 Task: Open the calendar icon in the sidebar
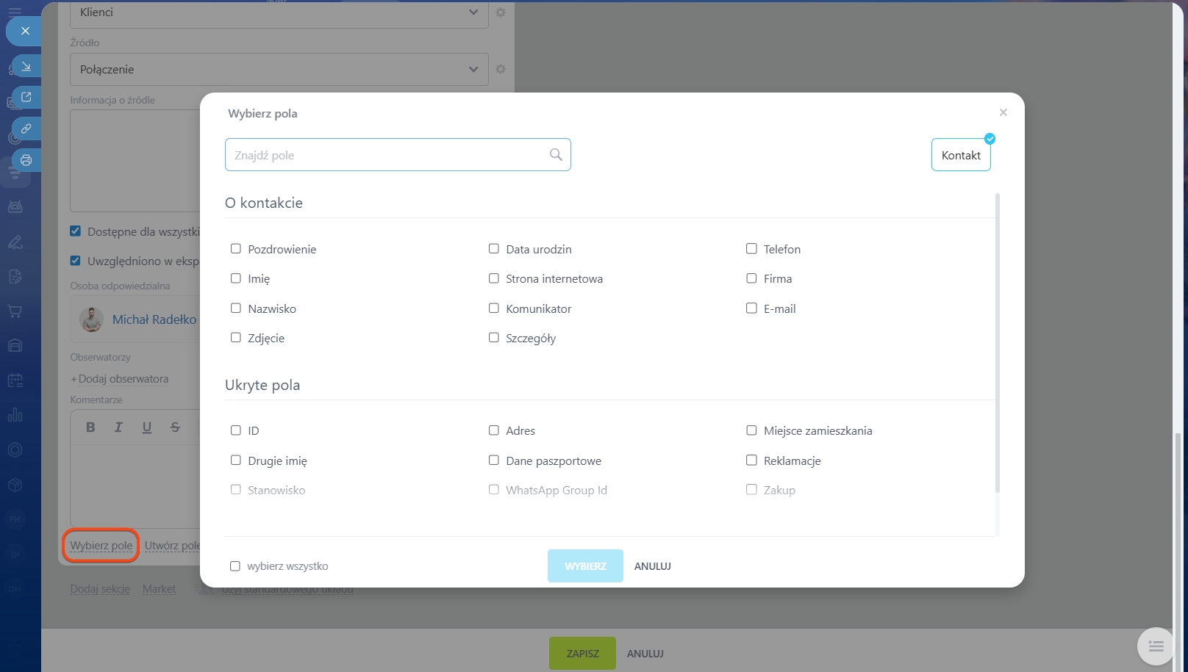(15, 380)
